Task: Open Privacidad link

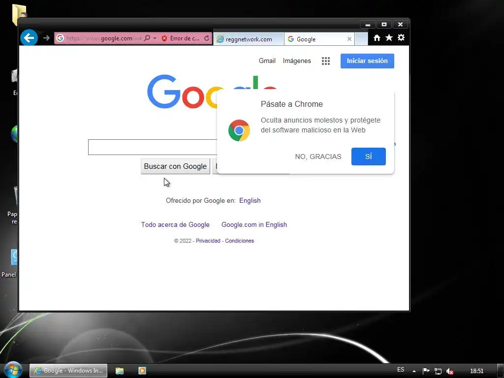Action: click(208, 241)
